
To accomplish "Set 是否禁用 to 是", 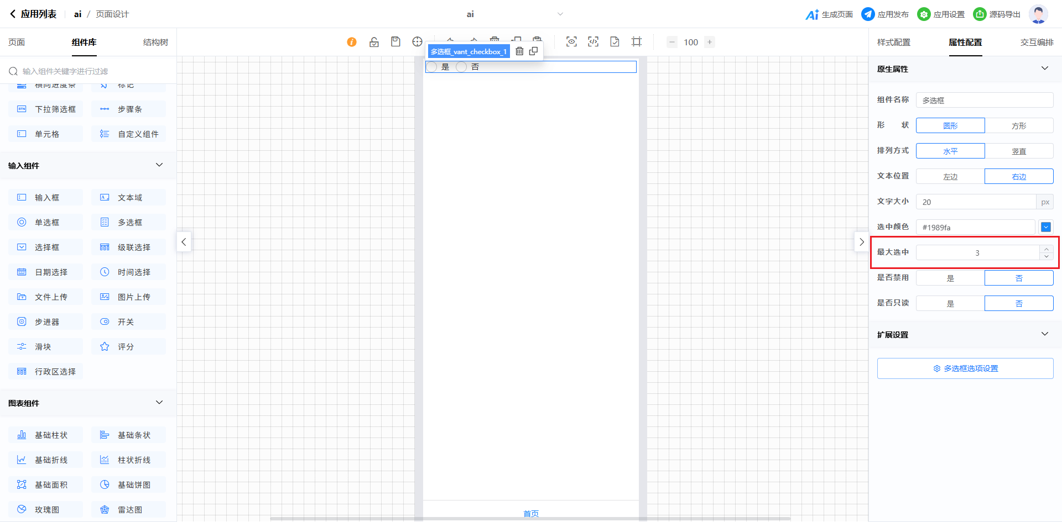I will click(950, 278).
